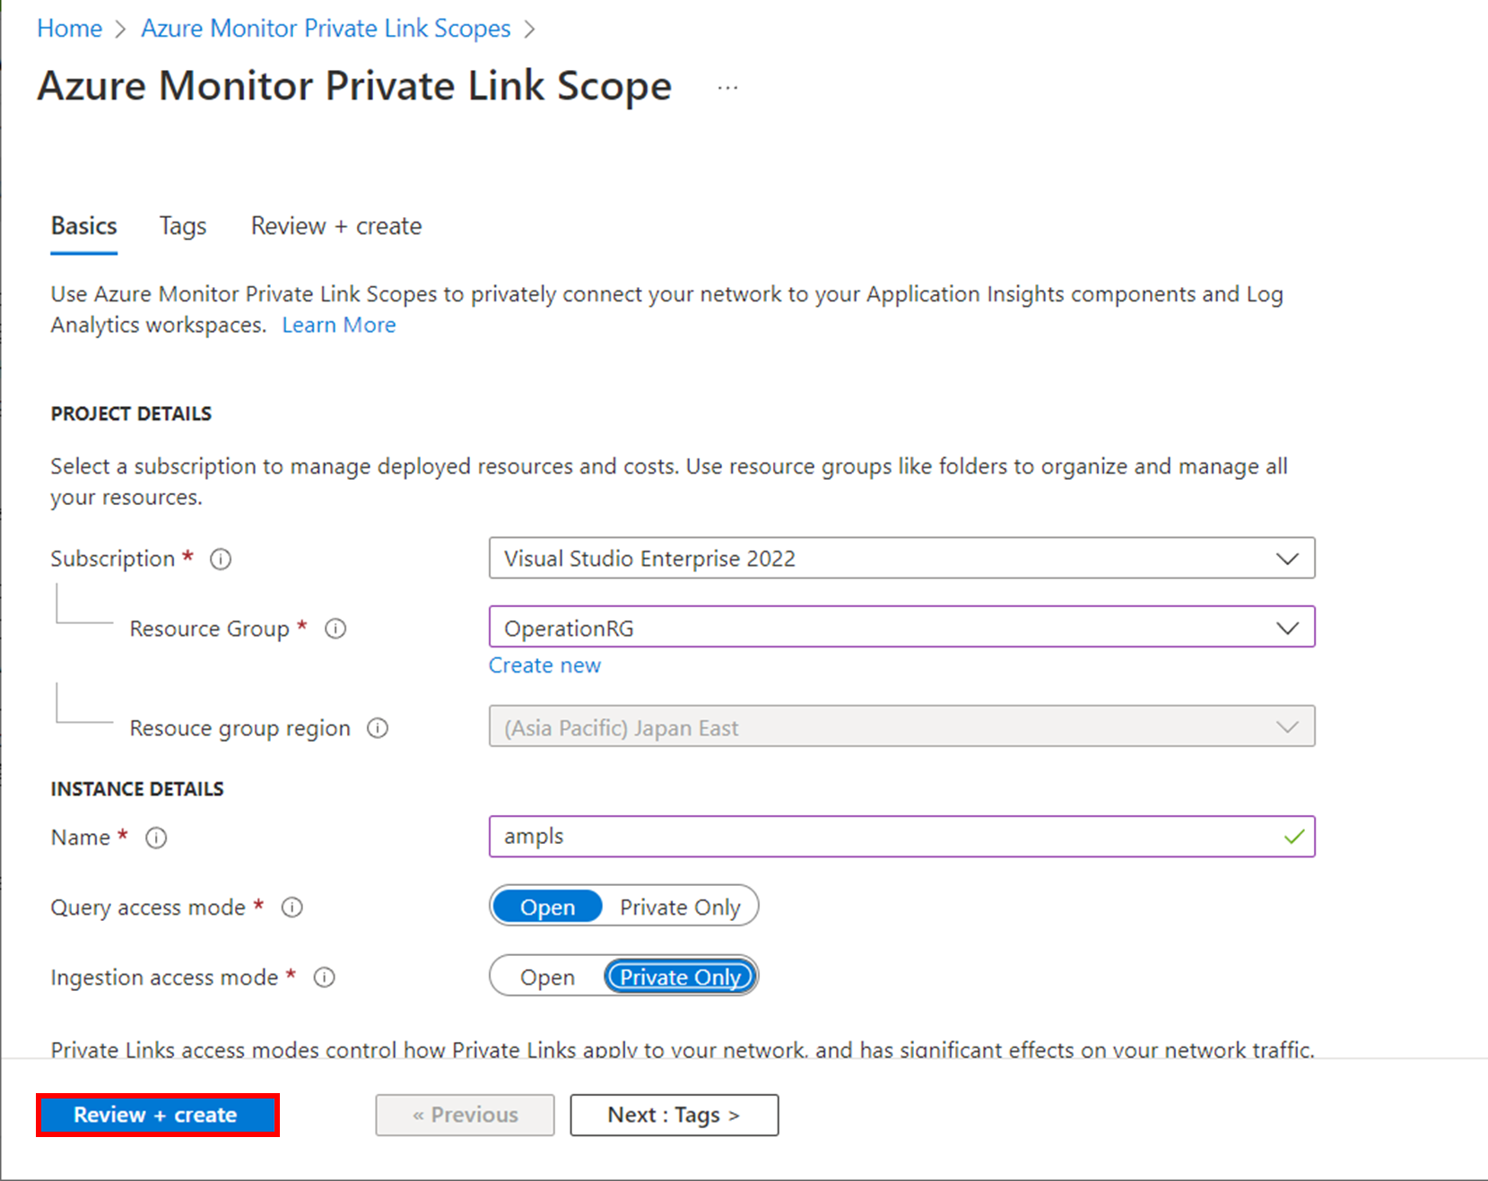Click the Review + create button
Image resolution: width=1488 pixels, height=1181 pixels.
click(156, 1115)
